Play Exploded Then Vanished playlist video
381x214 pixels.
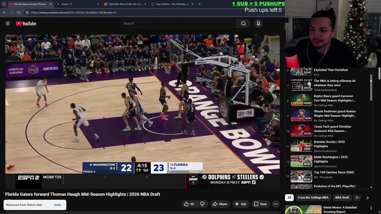pyautogui.click(x=331, y=70)
